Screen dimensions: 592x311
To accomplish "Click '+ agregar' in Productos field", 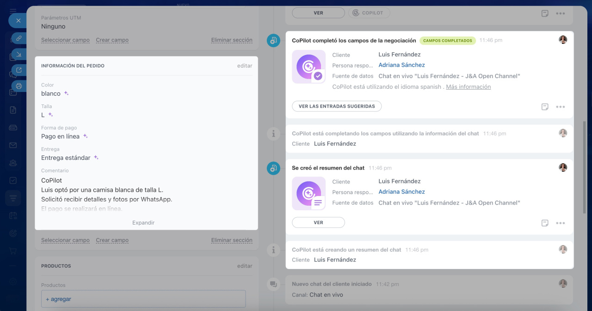I will point(59,299).
